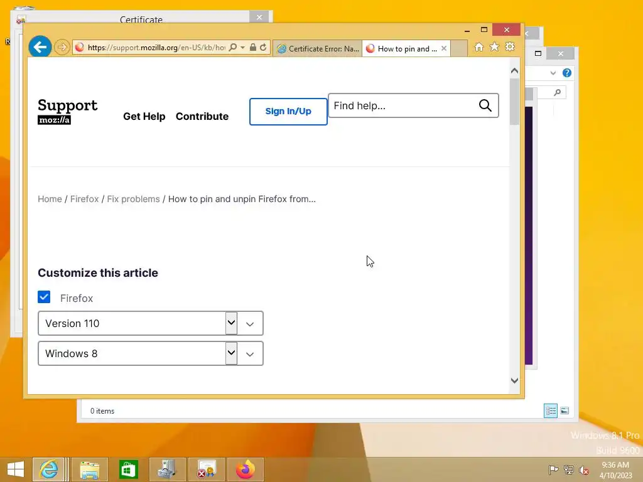This screenshot has width=643, height=482.
Task: Open File Explorer from the taskbar
Action: (90, 469)
